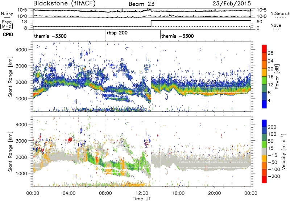290x201 pixels.
Task: Click the '2000' tick on power panel range axis
Action: [21, 82]
